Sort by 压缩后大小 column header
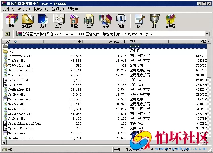This screenshot has height=153, width=213. 105,41
